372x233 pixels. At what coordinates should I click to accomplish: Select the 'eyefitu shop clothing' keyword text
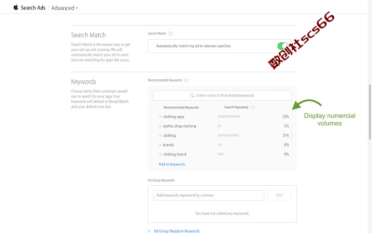(x=180, y=126)
